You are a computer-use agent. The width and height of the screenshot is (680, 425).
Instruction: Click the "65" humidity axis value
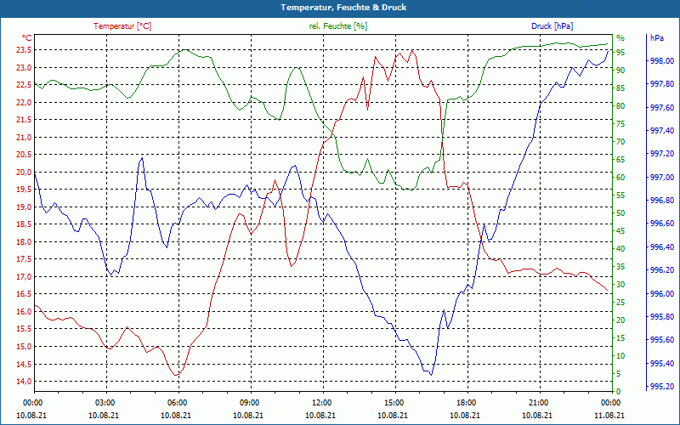point(620,160)
